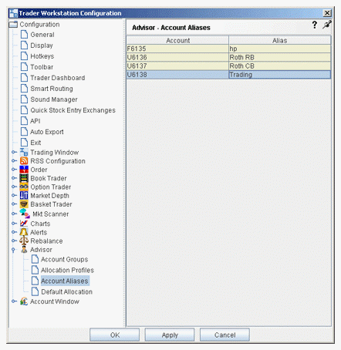Click the Market Depth icon
Image resolution: width=341 pixels, height=350 pixels.
click(24, 196)
